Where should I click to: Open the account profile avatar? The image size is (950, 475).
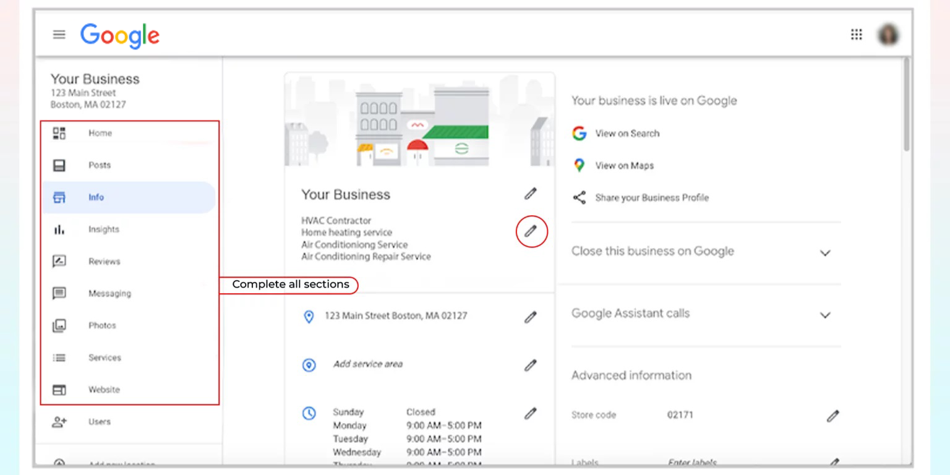(889, 35)
